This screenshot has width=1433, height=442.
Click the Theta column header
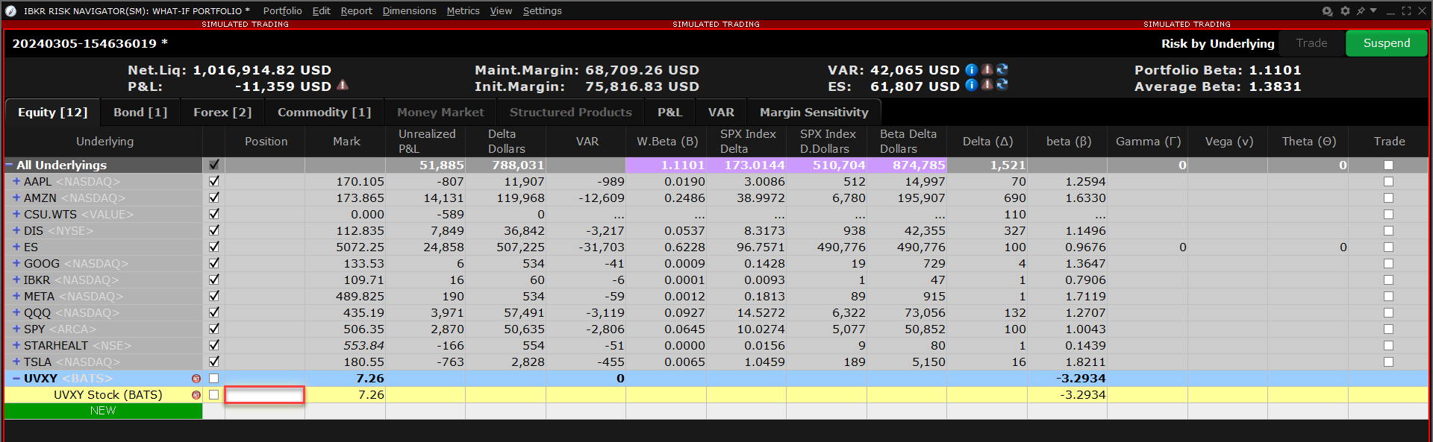(1308, 141)
